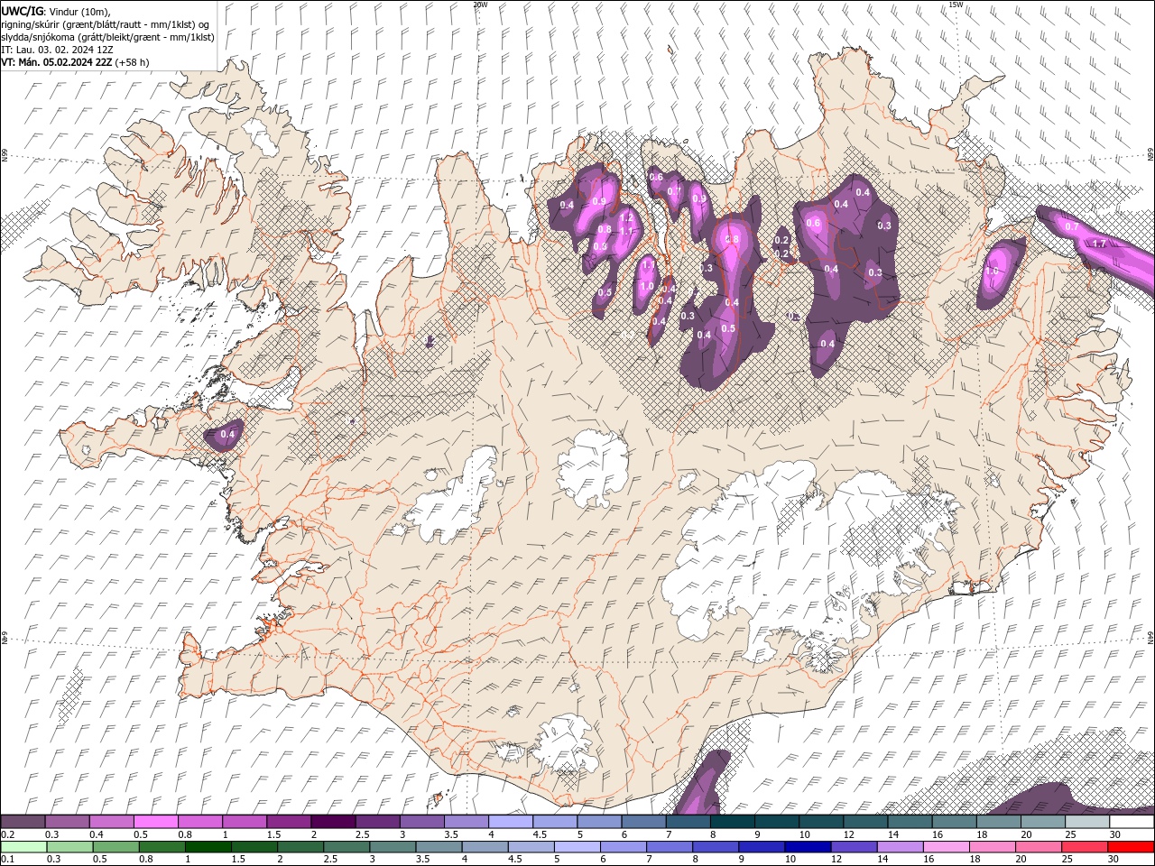This screenshot has height=866, width=1155.
Task: Select top legend dark purple swatch starting at 2
Action: pyautogui.click(x=333, y=822)
